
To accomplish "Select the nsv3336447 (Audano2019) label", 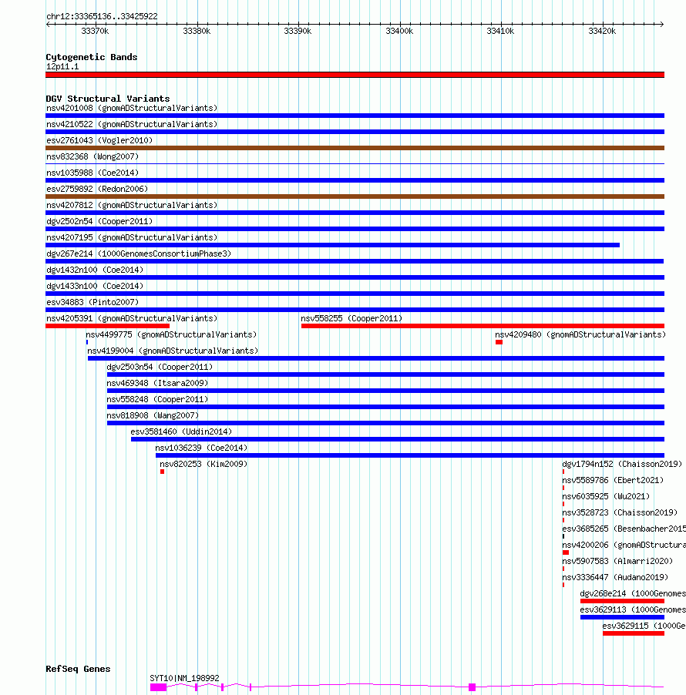I will (615, 577).
